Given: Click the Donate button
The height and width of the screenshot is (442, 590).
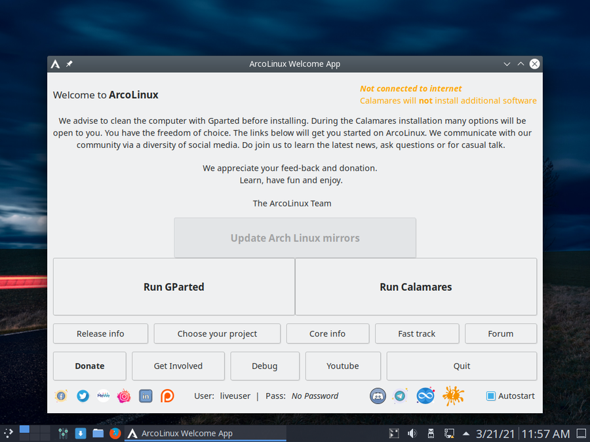Looking at the screenshot, I should 90,366.
